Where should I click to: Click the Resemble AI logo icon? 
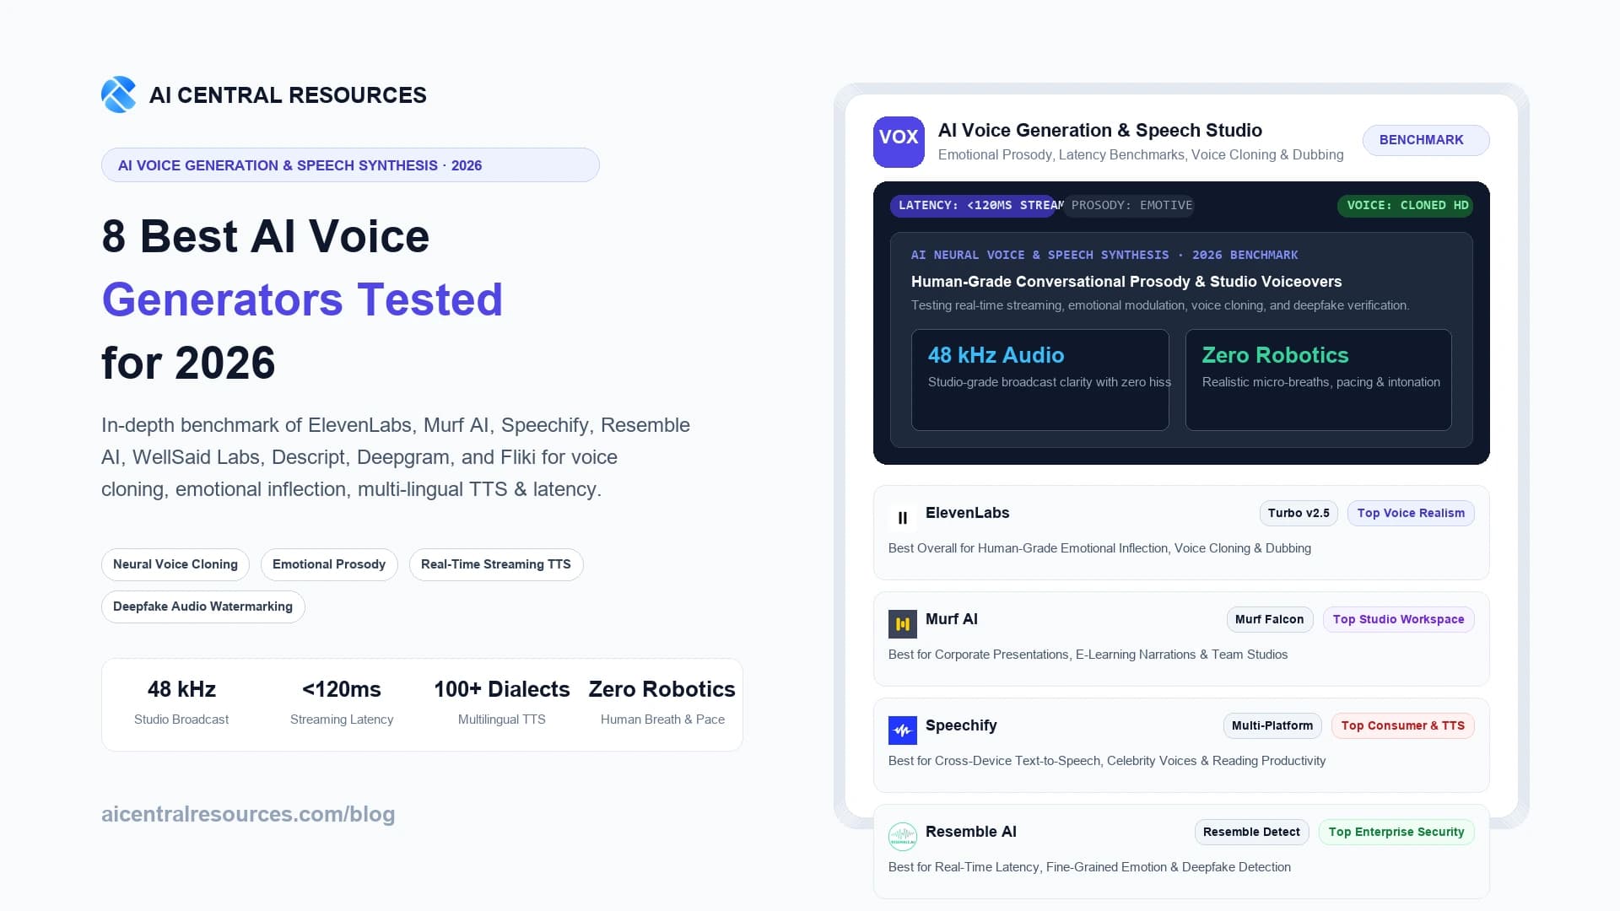pyautogui.click(x=903, y=837)
